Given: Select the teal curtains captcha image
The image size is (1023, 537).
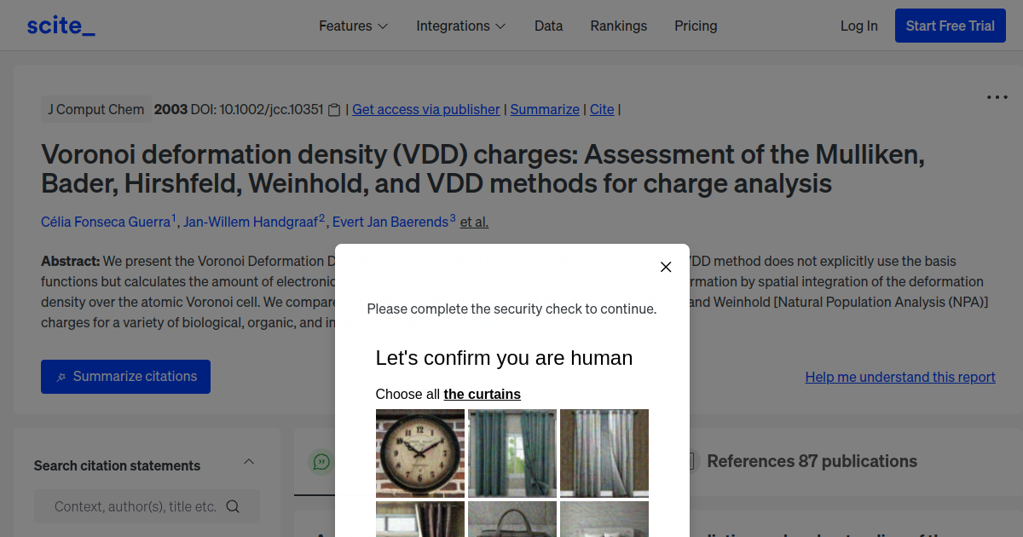Looking at the screenshot, I should (512, 453).
